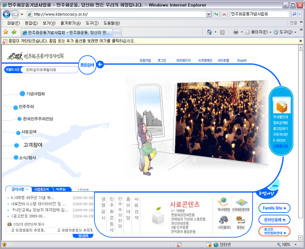The width and height of the screenshot is (305, 249).
Task: Click the 사료콘텐츠 heading
Action: click(x=185, y=204)
